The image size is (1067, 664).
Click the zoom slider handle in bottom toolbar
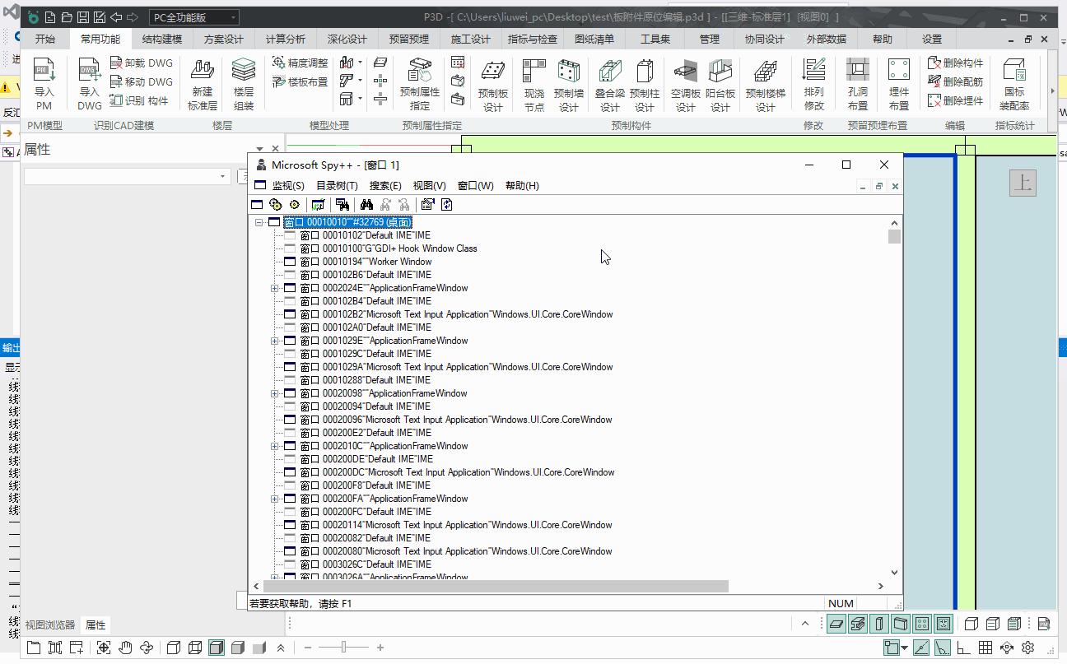pos(343,648)
